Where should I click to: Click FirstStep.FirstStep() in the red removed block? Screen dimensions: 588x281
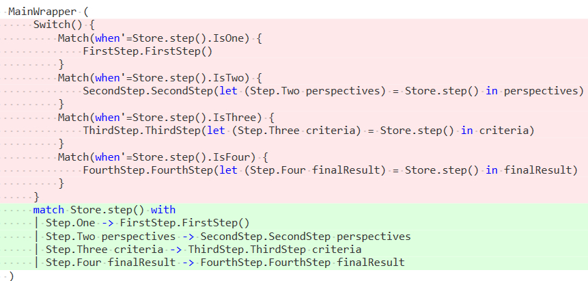[x=148, y=51]
